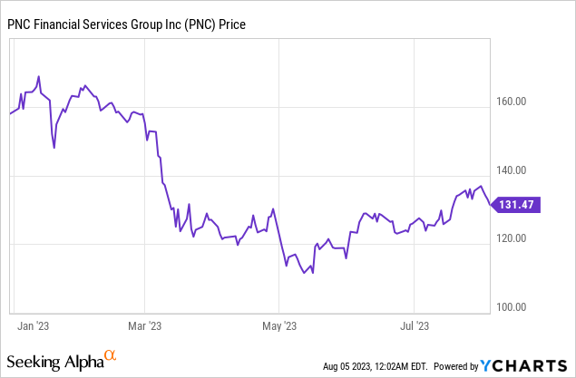Click the Mar '23 axis label
The image size is (576, 378).
143,324
